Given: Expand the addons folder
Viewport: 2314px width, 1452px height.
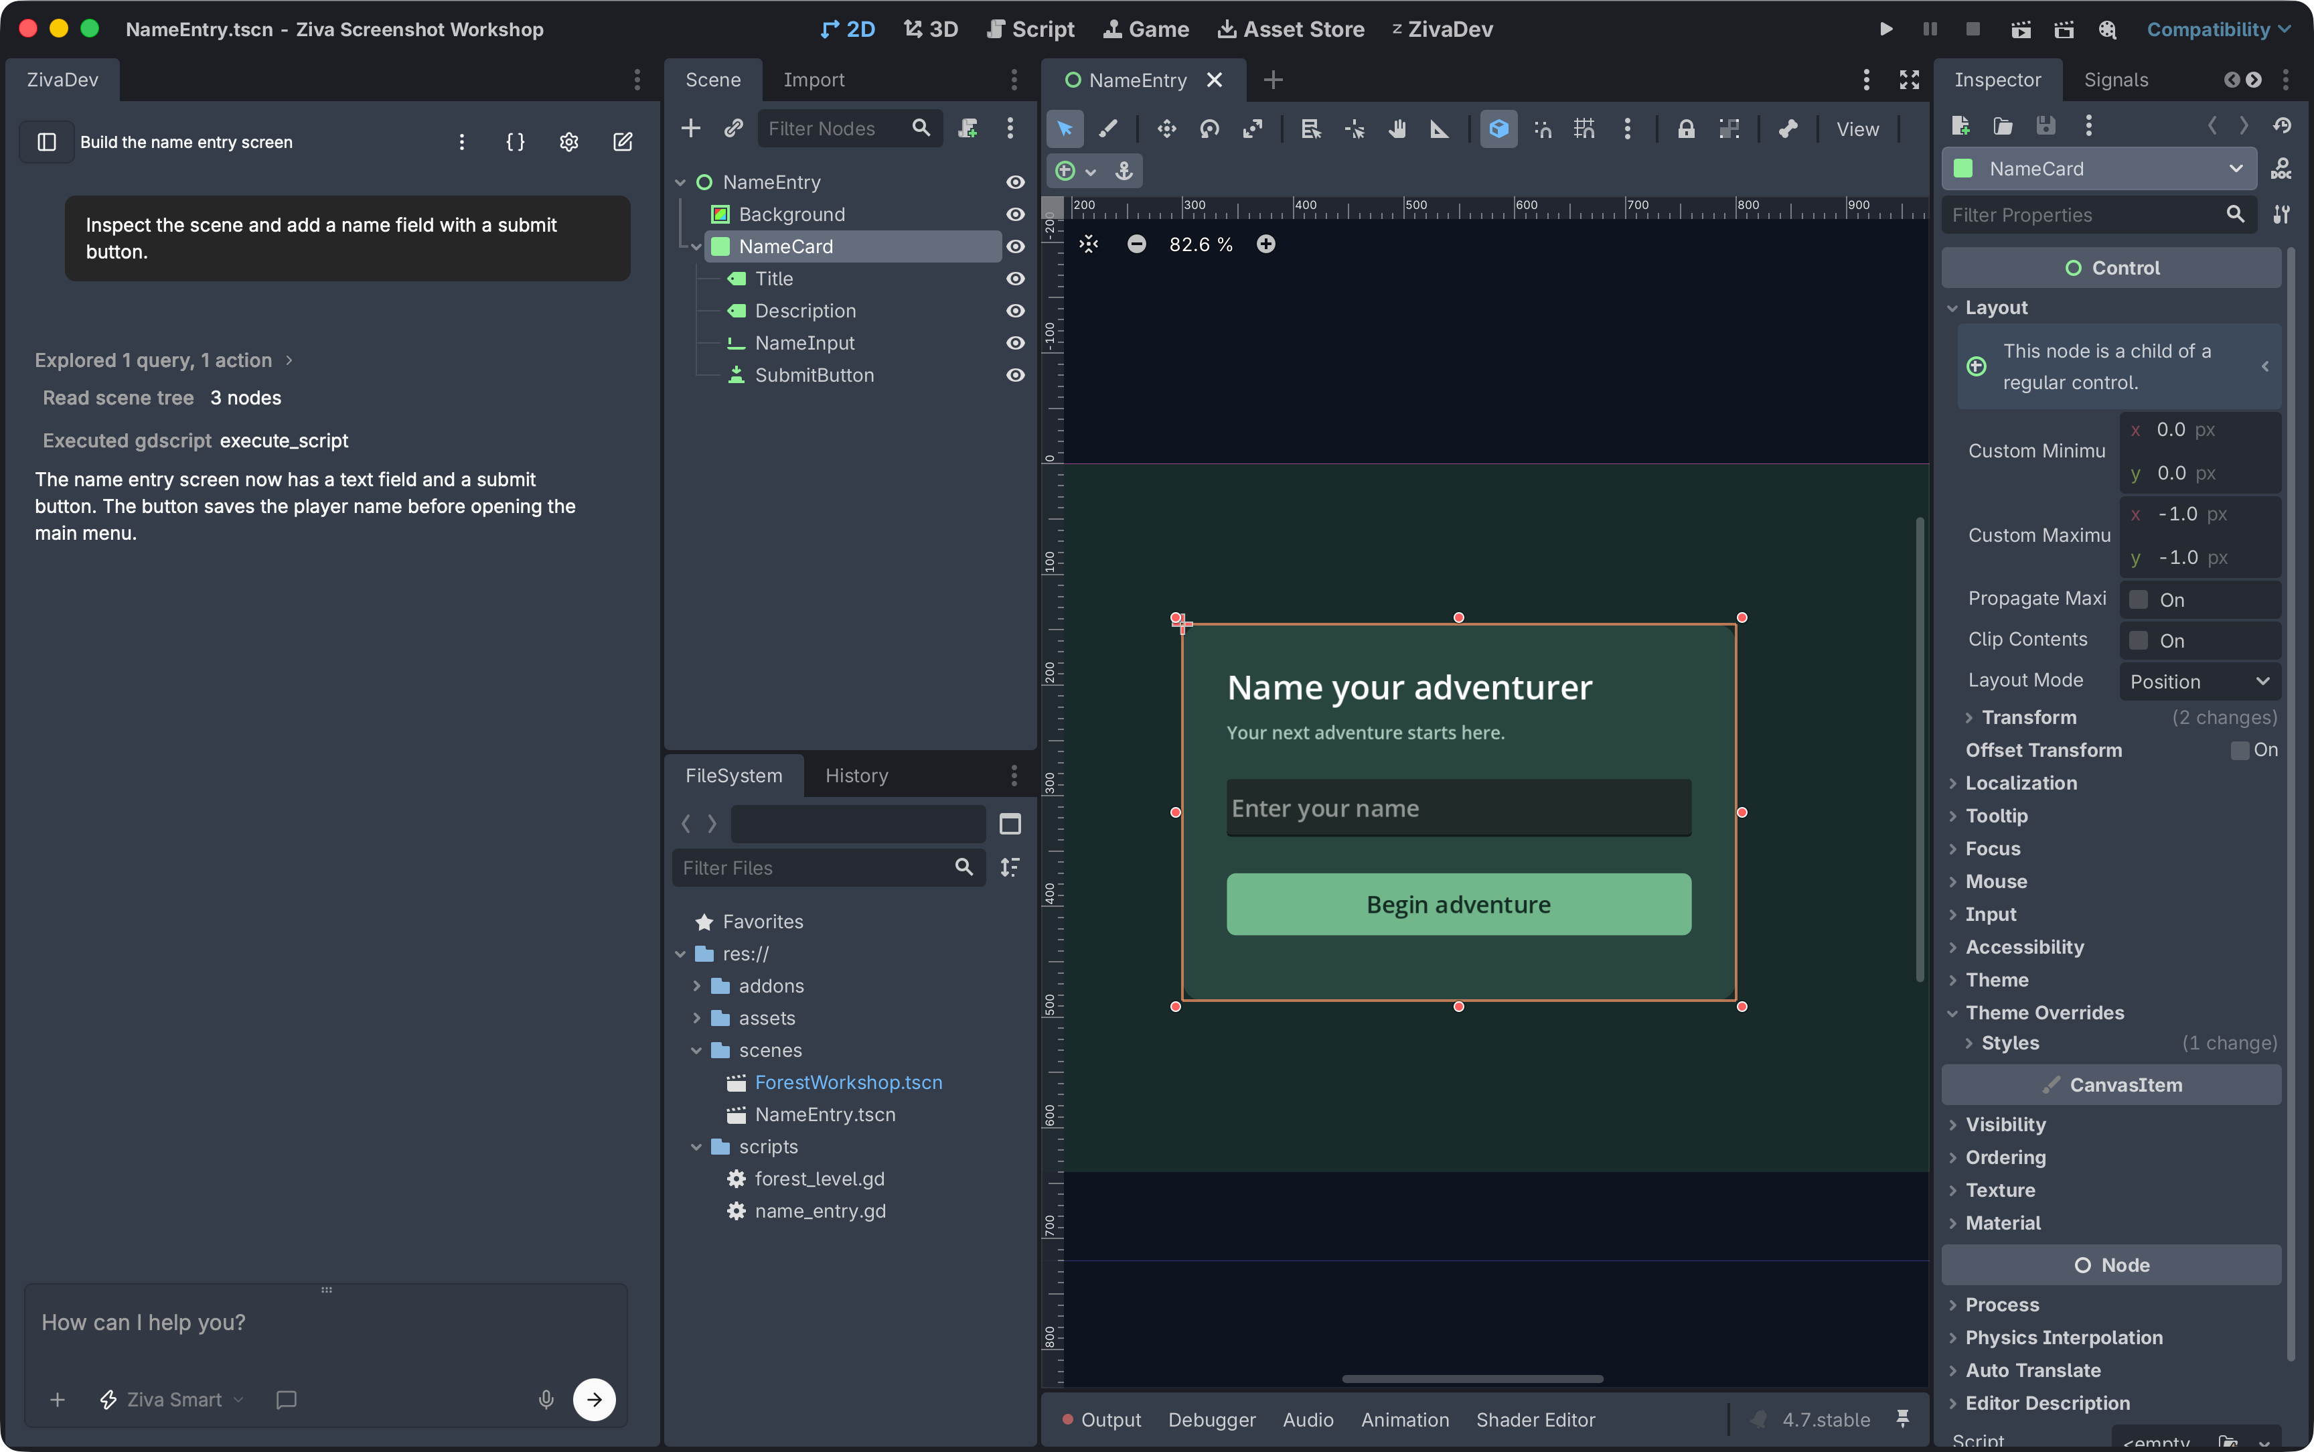Looking at the screenshot, I should click(x=697, y=987).
